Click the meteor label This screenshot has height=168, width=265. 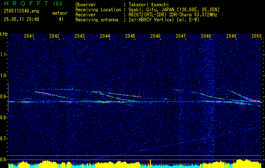(x=60, y=13)
